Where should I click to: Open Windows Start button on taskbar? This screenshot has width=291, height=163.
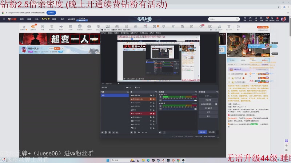tap(108, 160)
